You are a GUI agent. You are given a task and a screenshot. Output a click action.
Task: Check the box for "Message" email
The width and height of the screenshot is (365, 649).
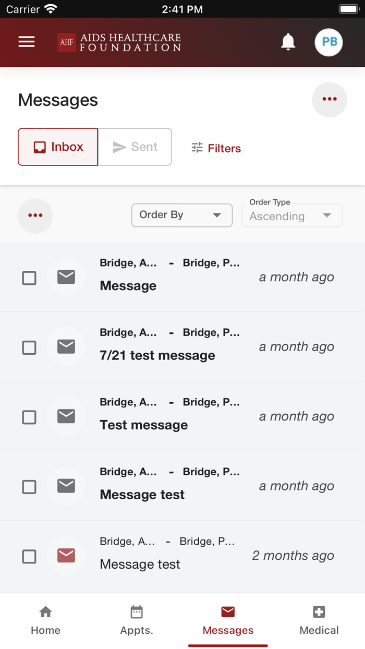29,278
